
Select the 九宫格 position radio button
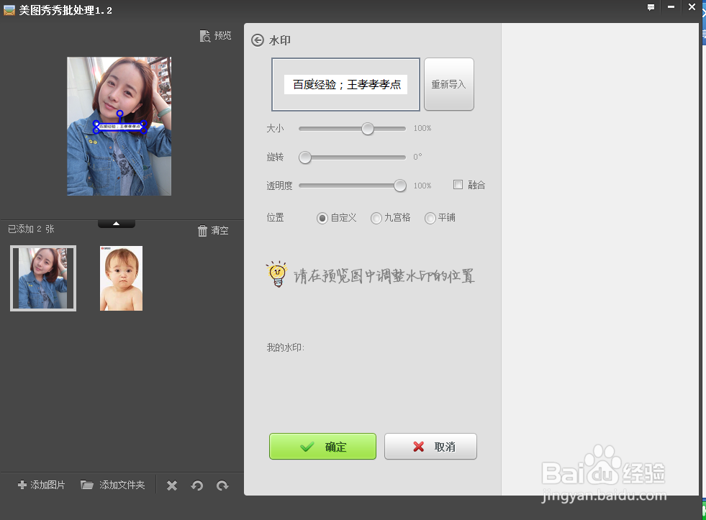coord(376,218)
